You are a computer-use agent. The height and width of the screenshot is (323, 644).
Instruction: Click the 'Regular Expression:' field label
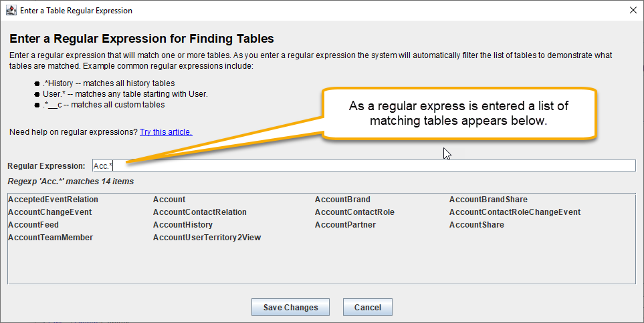point(46,166)
